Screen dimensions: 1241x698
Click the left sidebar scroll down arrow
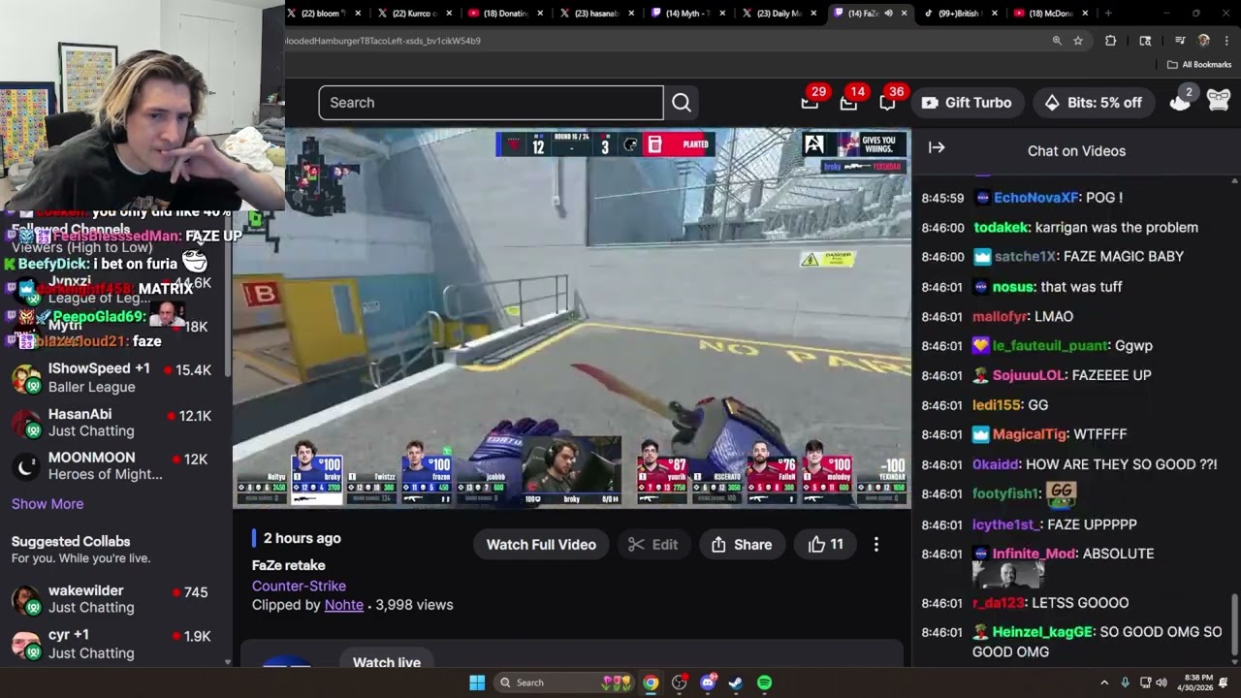228,662
